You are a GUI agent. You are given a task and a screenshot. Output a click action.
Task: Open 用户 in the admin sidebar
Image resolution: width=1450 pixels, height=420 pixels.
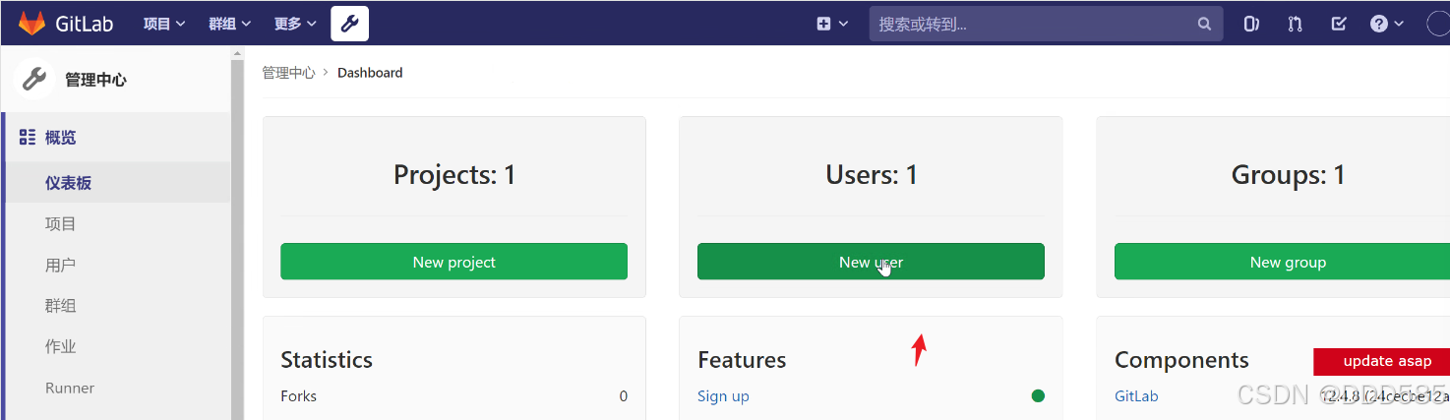pyautogui.click(x=60, y=265)
